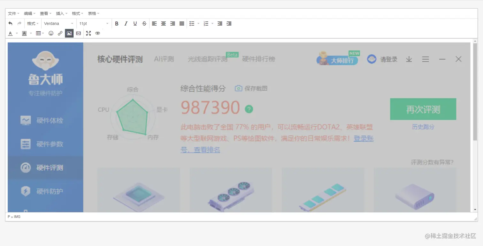Open the 查看 menu
The width and height of the screenshot is (483, 246).
point(46,13)
